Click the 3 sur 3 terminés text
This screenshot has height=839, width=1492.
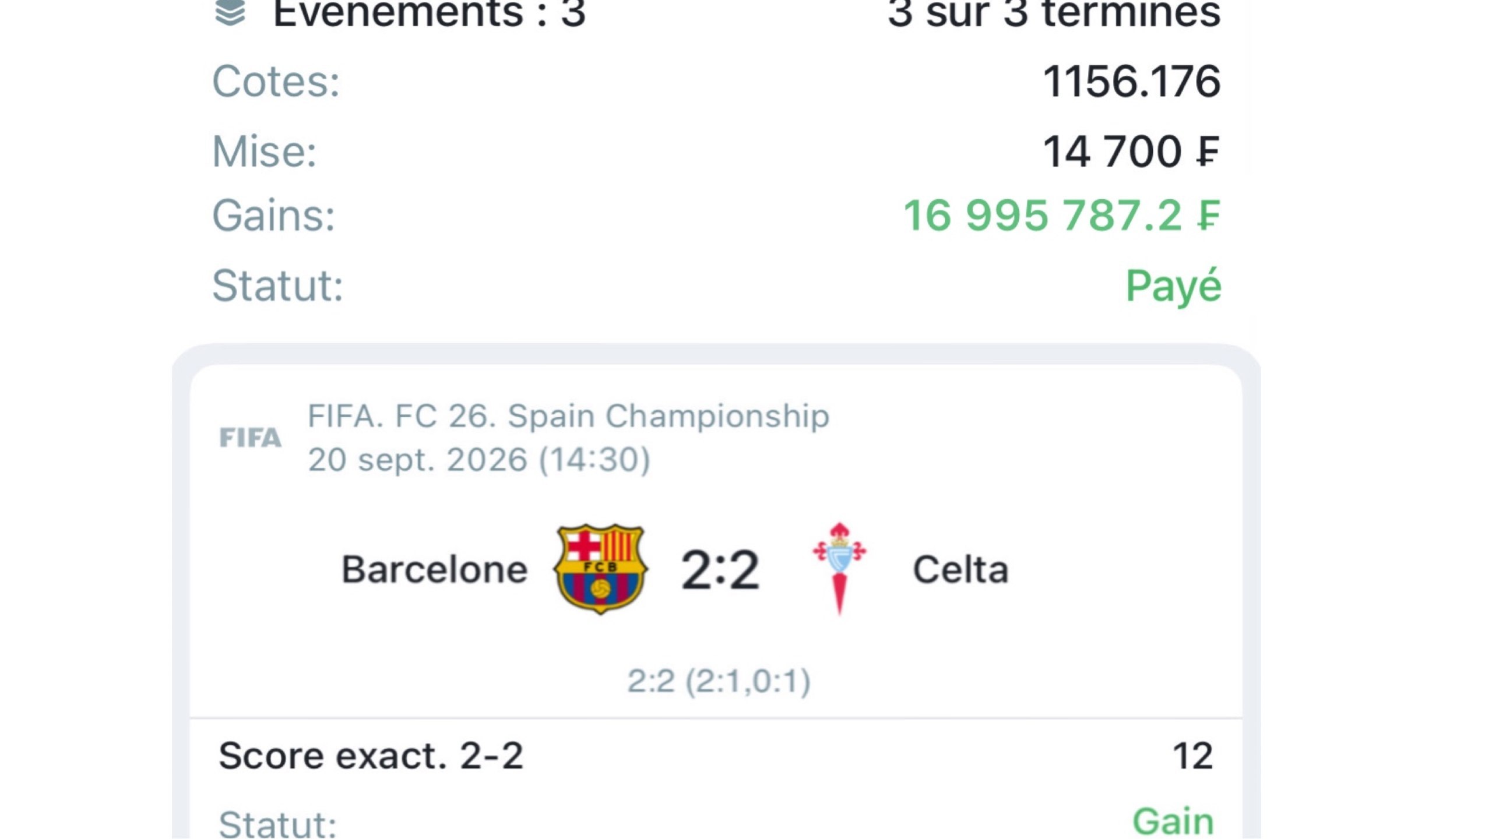[1054, 12]
